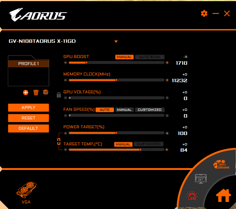Click the DEFAULT button
This screenshot has width=236, height=209.
pyautogui.click(x=28, y=128)
